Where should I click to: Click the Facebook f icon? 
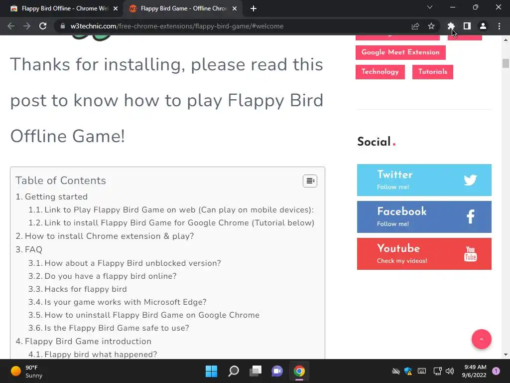coord(471,216)
